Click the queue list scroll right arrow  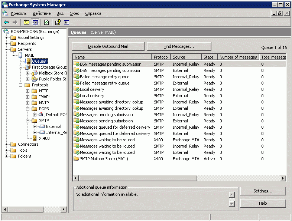coord(283,178)
